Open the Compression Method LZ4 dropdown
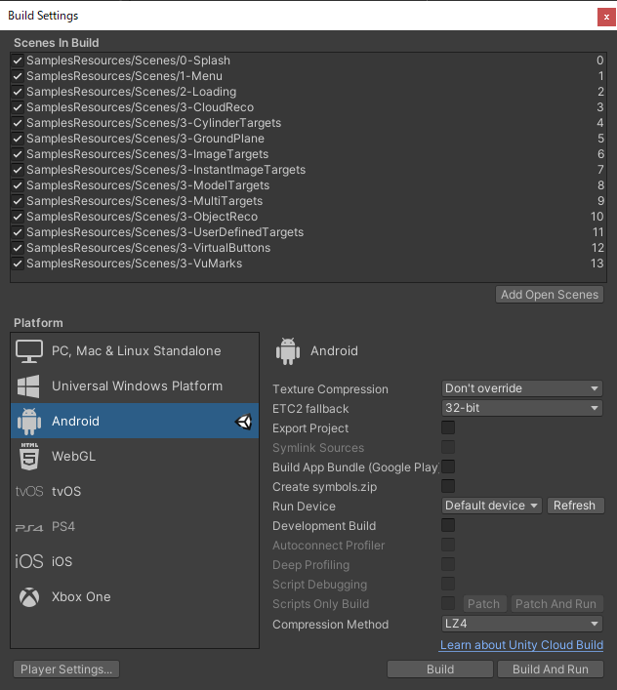 click(x=522, y=624)
